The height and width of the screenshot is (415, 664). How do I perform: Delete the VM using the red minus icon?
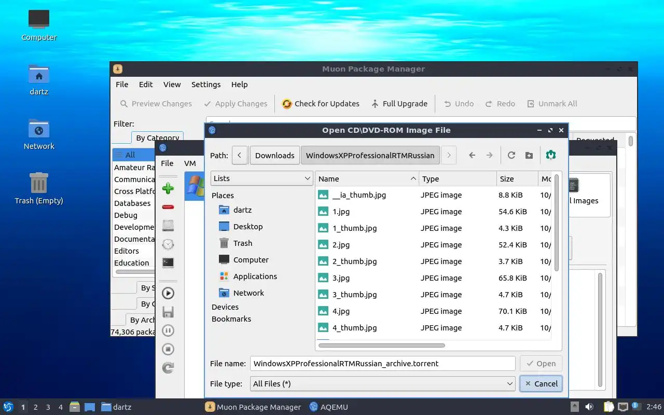pyautogui.click(x=168, y=207)
